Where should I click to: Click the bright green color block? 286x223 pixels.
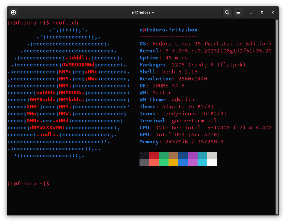click(164, 162)
